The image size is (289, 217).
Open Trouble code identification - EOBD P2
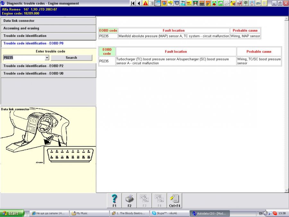48,66
